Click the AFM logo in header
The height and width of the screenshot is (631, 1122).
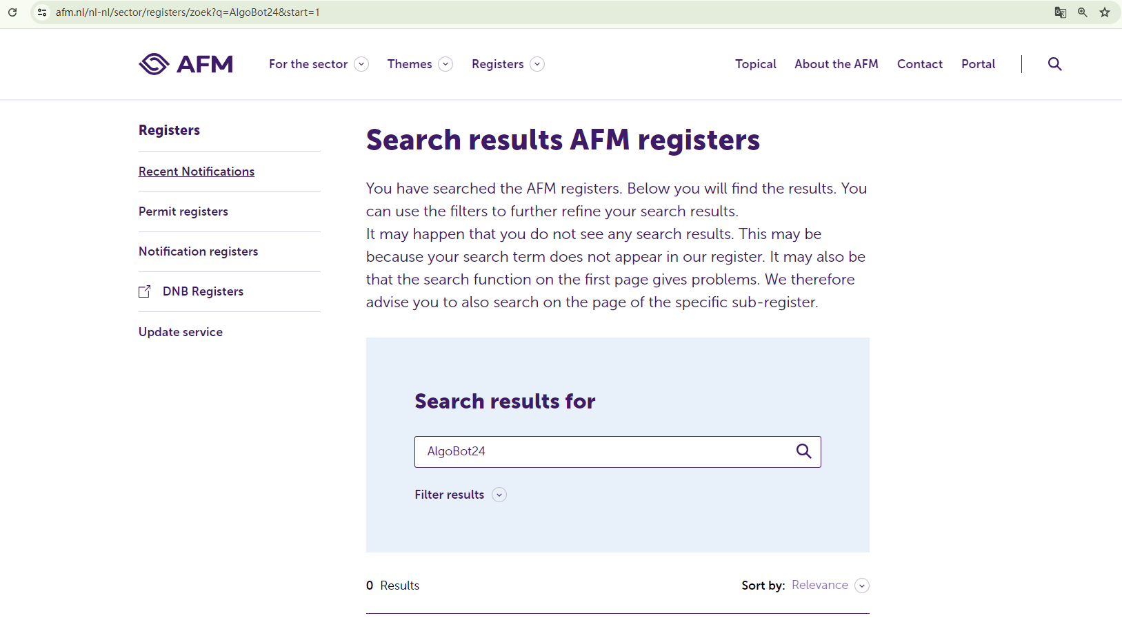(x=186, y=64)
